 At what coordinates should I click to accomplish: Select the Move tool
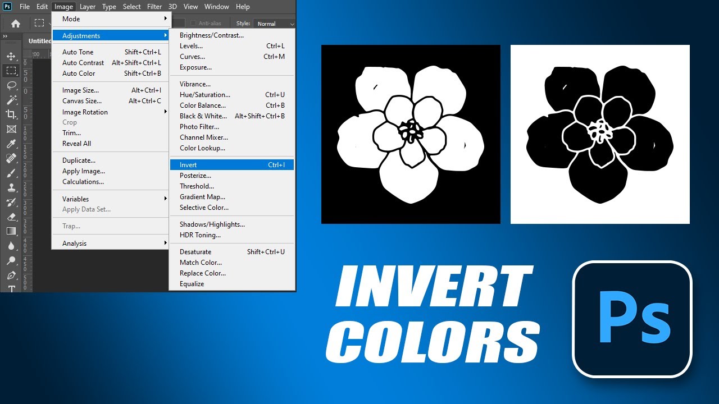pyautogui.click(x=11, y=56)
